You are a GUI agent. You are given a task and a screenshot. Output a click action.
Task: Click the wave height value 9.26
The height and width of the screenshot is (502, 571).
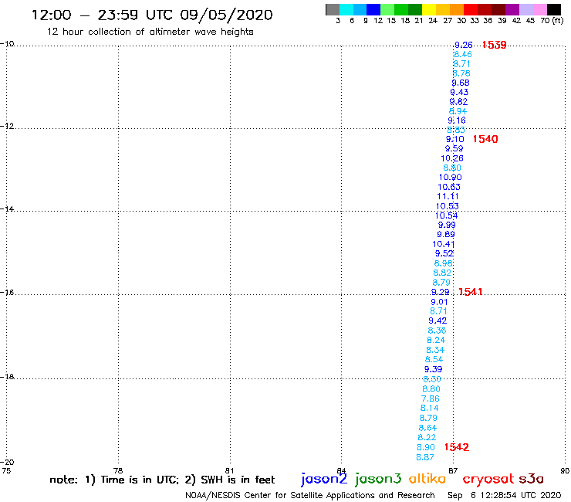click(x=463, y=45)
